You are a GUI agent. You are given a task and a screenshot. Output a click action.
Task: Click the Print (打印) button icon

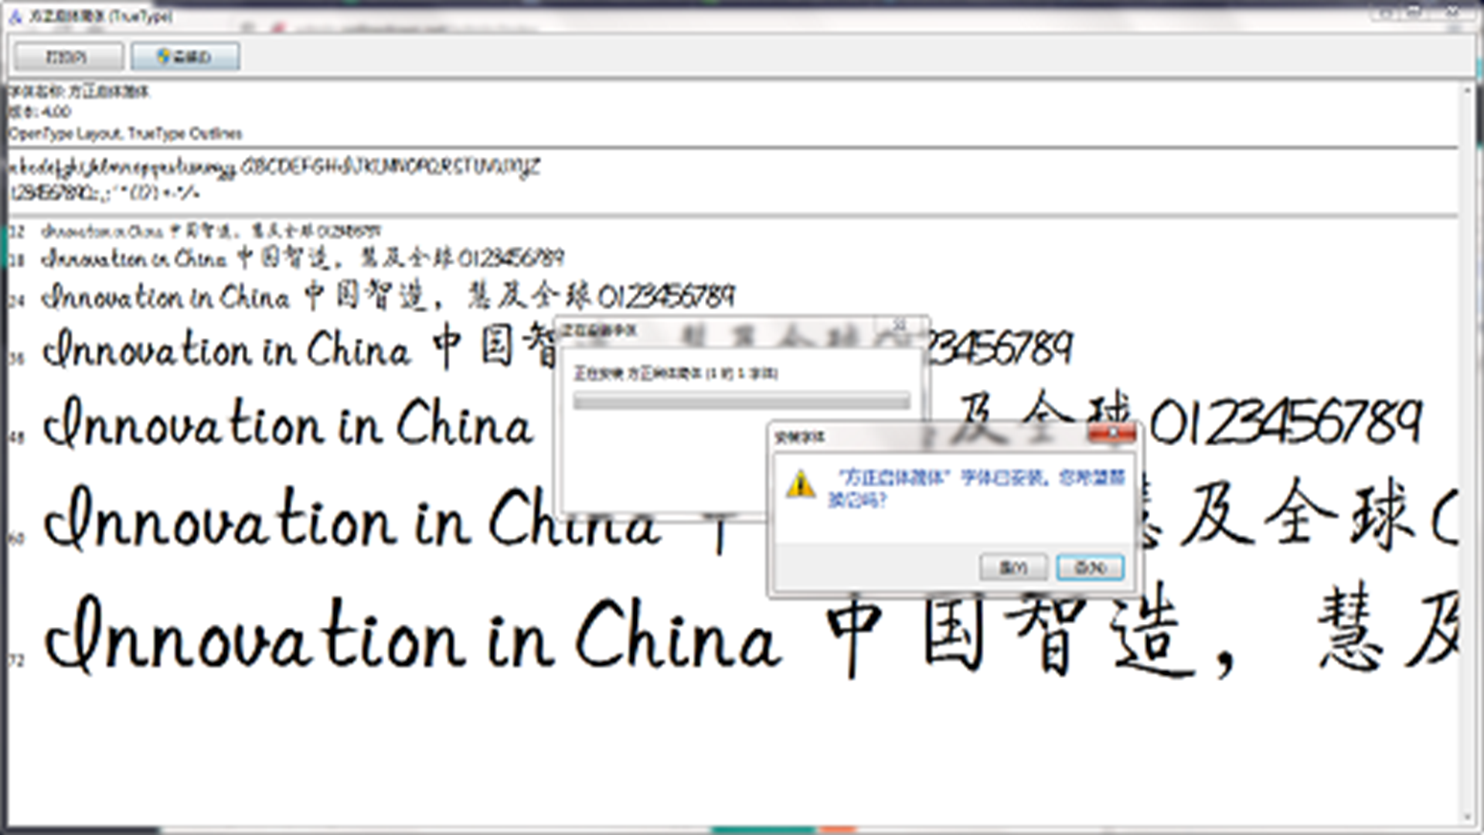(x=66, y=56)
